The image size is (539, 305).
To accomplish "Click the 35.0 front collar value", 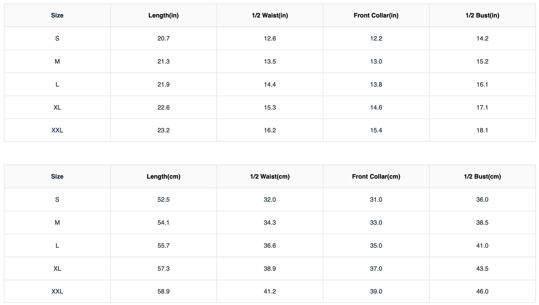I will point(376,246).
